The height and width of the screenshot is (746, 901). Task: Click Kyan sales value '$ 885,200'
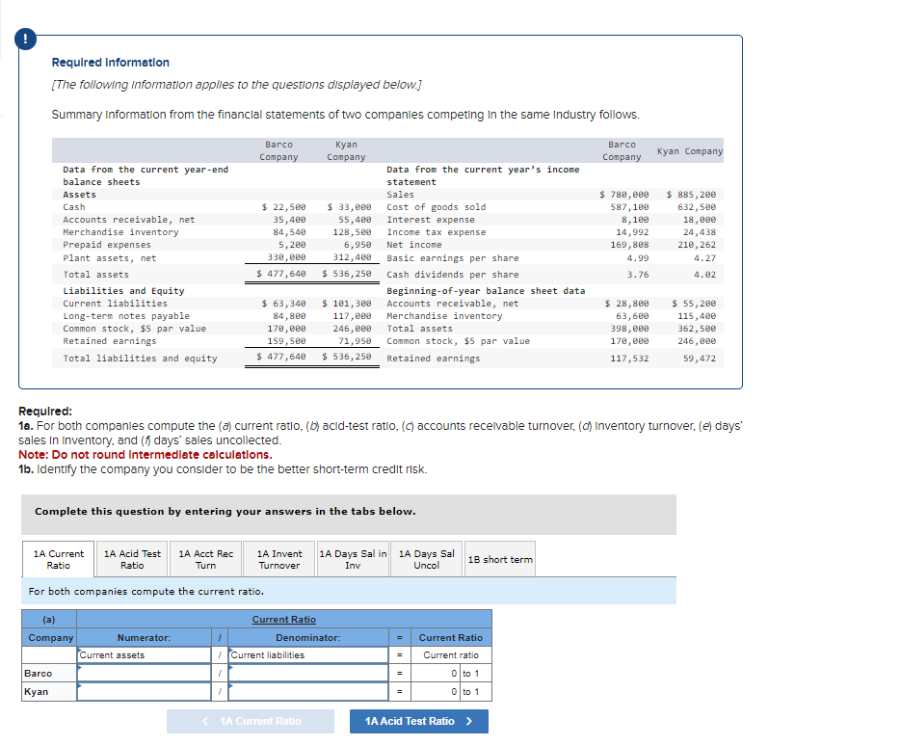691,195
